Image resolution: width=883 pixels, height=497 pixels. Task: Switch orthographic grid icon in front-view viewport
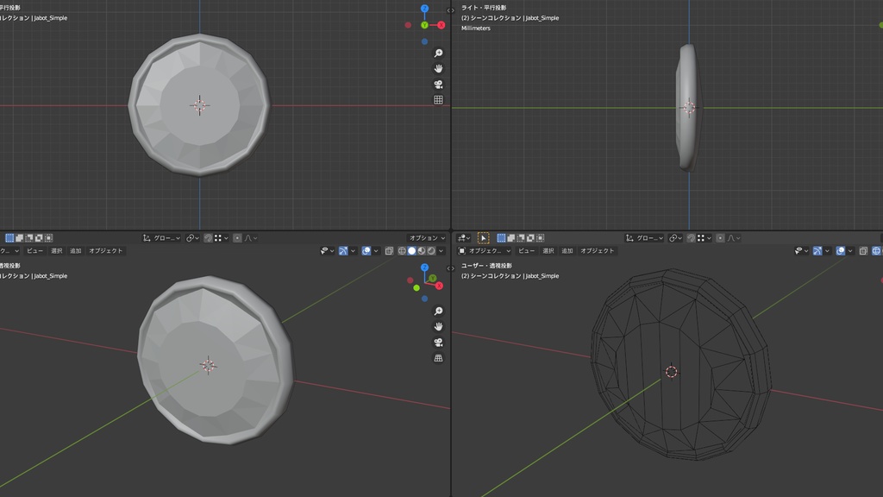pyautogui.click(x=438, y=100)
